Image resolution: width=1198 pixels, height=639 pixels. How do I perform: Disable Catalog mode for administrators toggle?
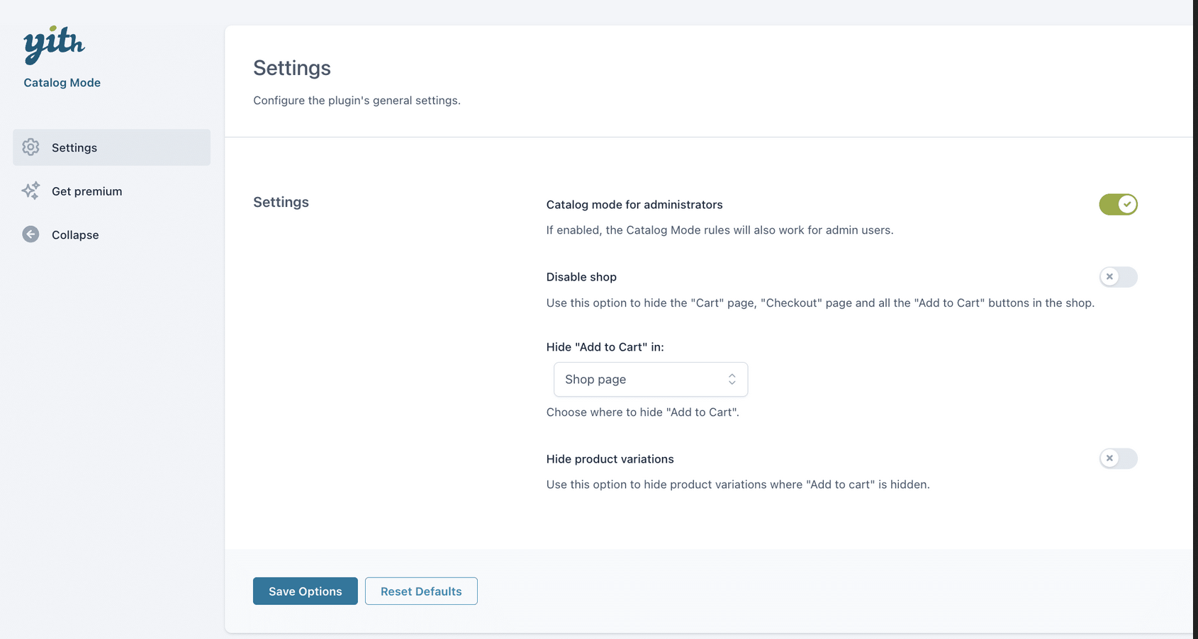tap(1118, 204)
